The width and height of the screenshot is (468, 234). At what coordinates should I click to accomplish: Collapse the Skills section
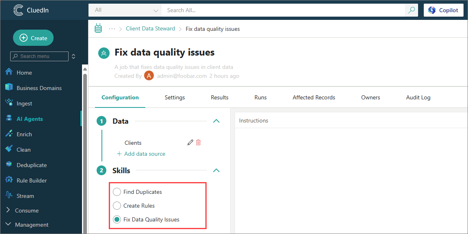click(x=216, y=170)
